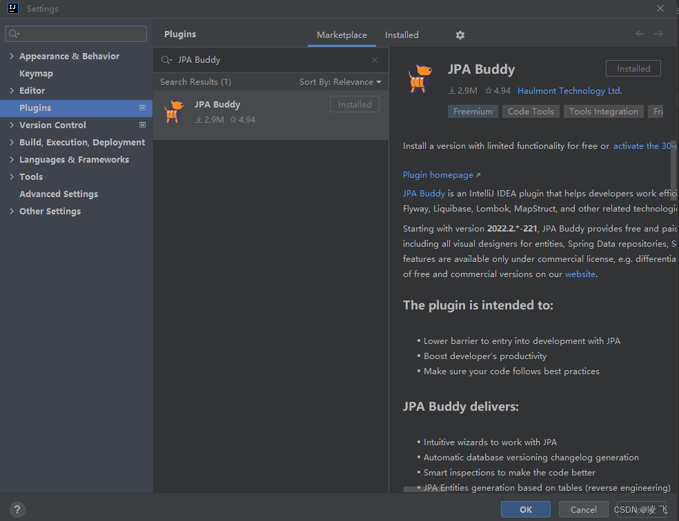Switch to the Marketplace tab
This screenshot has height=521, width=679.
pyautogui.click(x=342, y=35)
